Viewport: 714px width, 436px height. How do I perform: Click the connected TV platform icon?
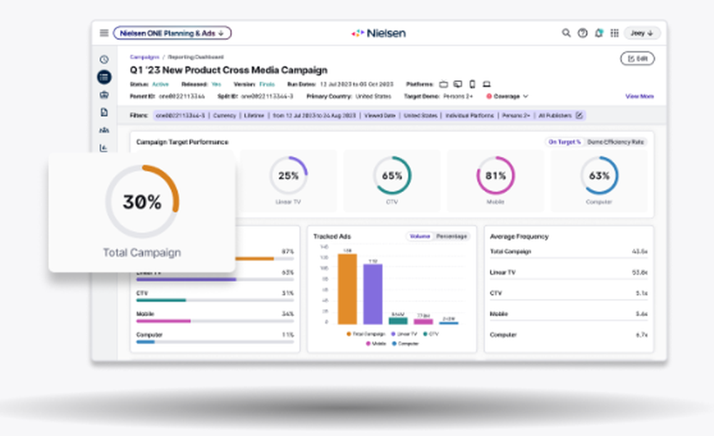pos(458,84)
